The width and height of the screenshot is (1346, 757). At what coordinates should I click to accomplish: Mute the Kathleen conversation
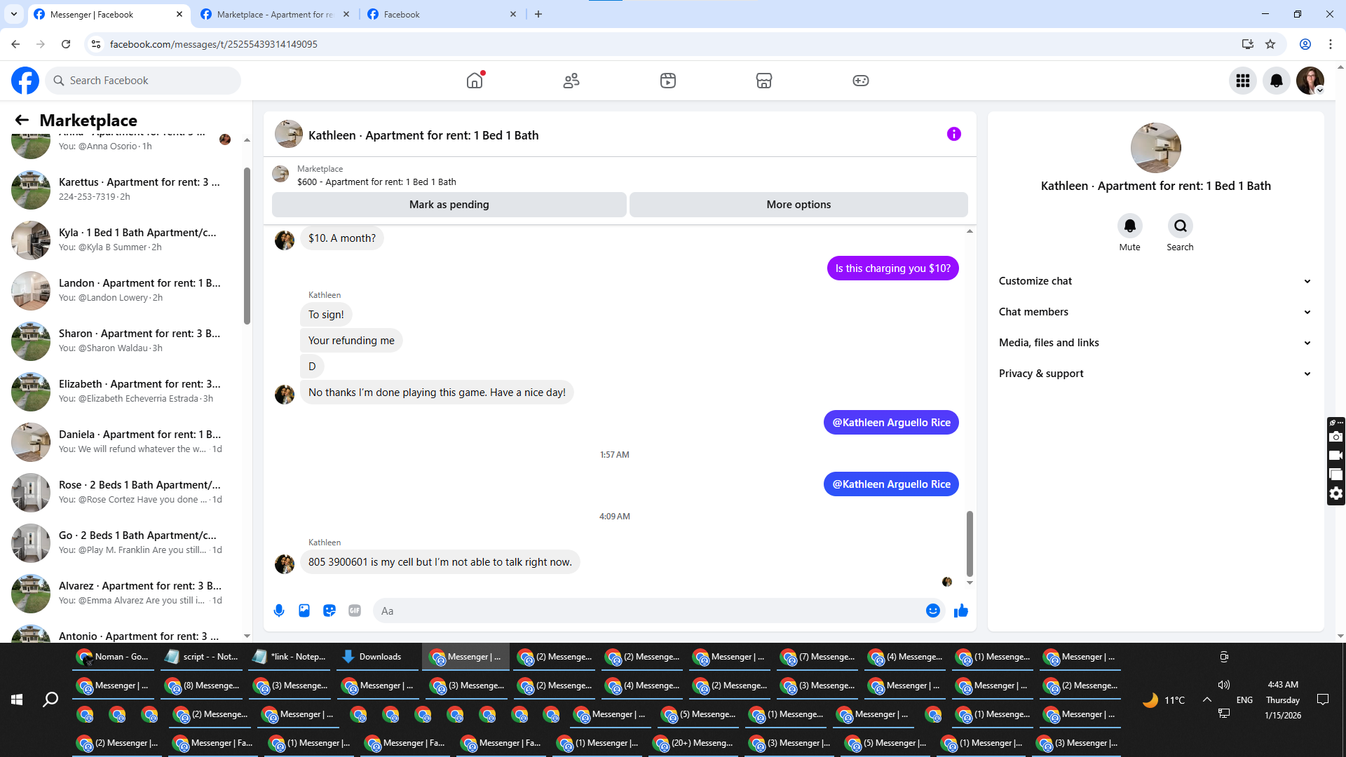point(1129,226)
